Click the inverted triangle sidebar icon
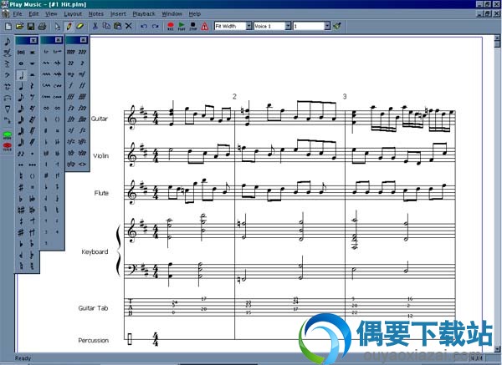Screen dimensions: 502x365 click(x=7, y=109)
